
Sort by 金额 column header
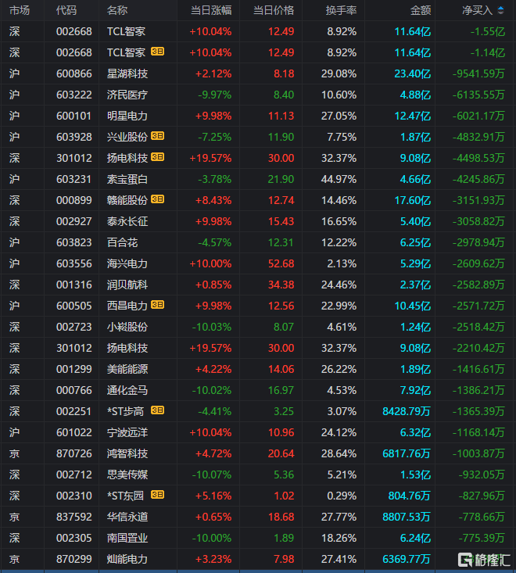point(421,10)
